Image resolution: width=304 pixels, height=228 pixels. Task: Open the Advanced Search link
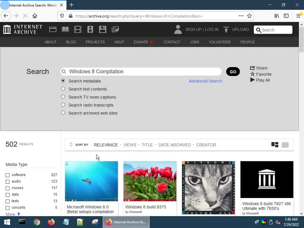click(x=205, y=81)
